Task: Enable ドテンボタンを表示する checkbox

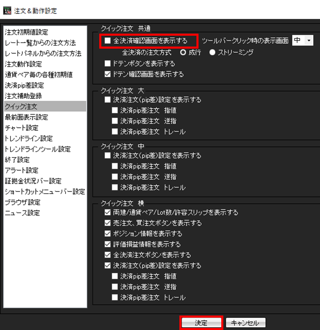Action: click(x=108, y=63)
